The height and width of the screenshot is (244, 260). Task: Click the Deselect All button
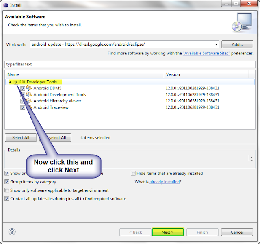tap(56, 137)
